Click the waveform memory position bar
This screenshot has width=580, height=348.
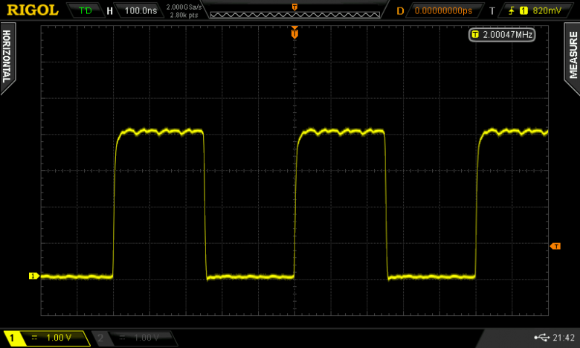click(x=294, y=11)
